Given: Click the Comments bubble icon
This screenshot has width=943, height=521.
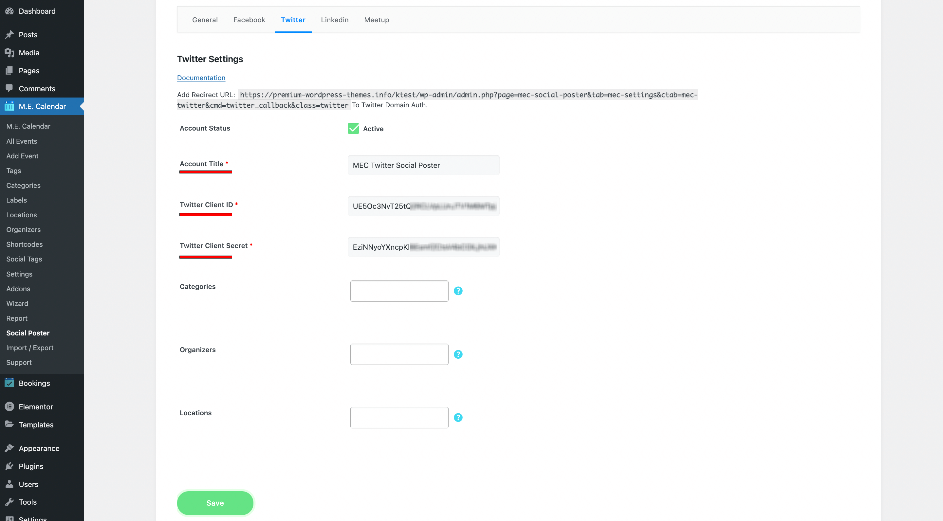Looking at the screenshot, I should pyautogui.click(x=9, y=88).
